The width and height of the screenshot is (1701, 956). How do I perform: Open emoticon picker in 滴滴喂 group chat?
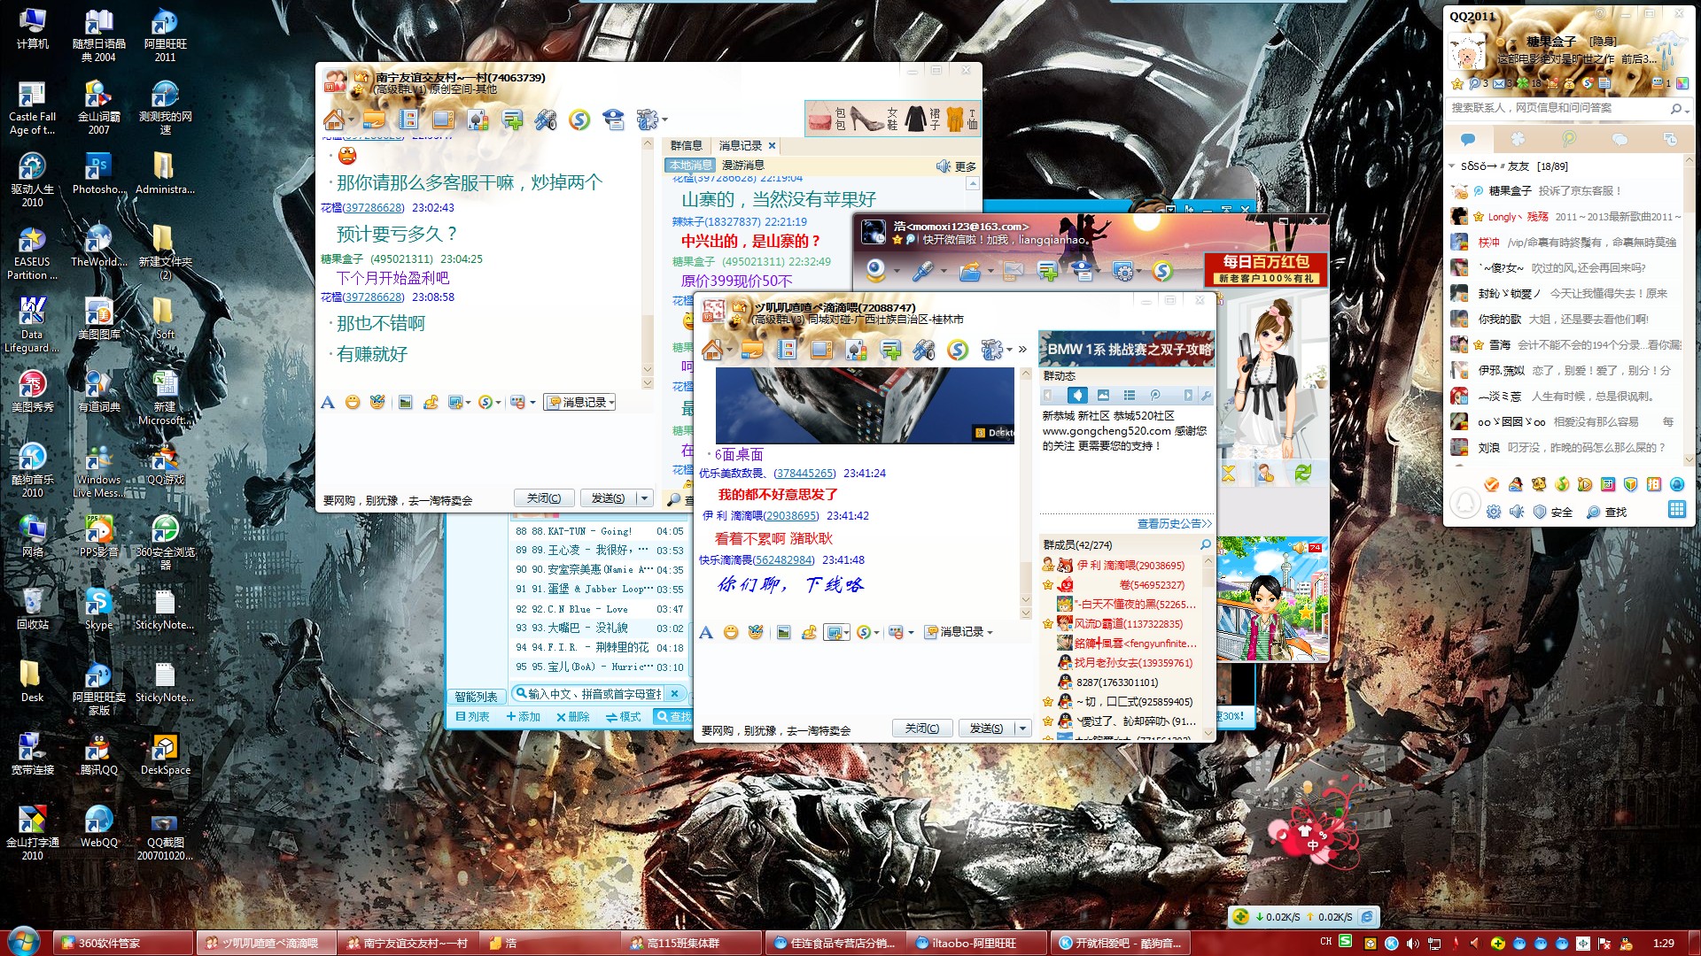731,632
